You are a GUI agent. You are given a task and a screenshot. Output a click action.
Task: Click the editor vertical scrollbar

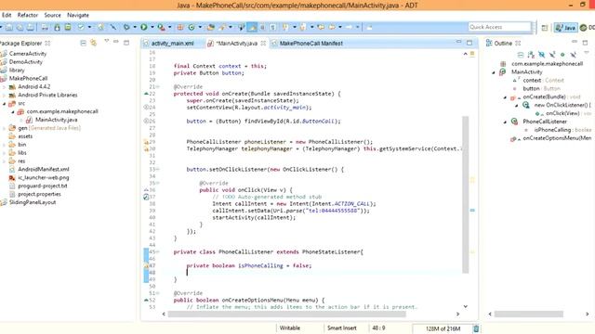(x=465, y=195)
